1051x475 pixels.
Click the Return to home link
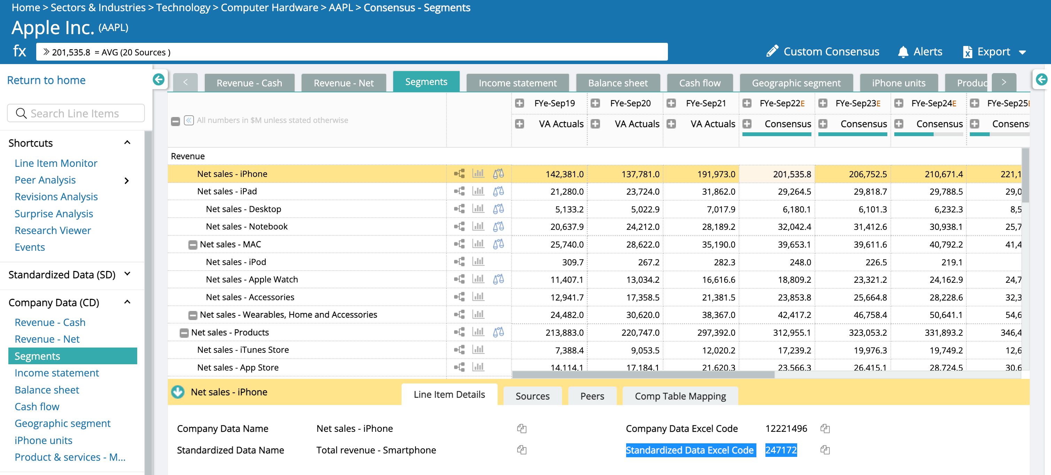click(x=46, y=80)
